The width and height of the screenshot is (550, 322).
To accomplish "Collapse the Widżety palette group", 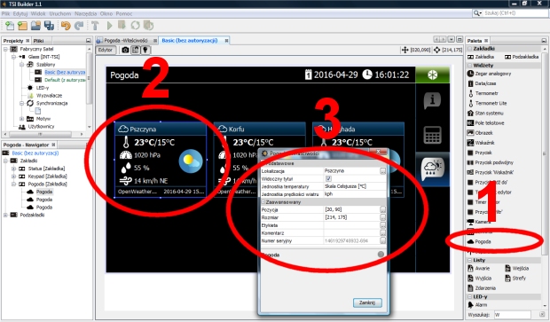I will click(x=469, y=66).
